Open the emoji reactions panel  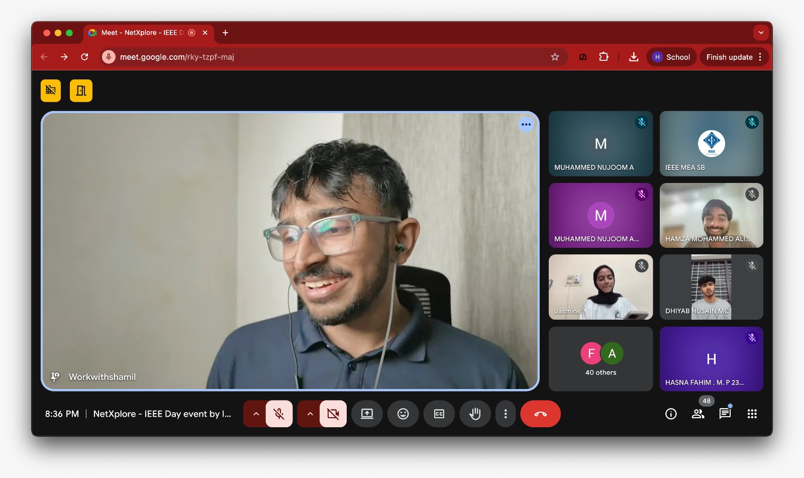click(403, 414)
